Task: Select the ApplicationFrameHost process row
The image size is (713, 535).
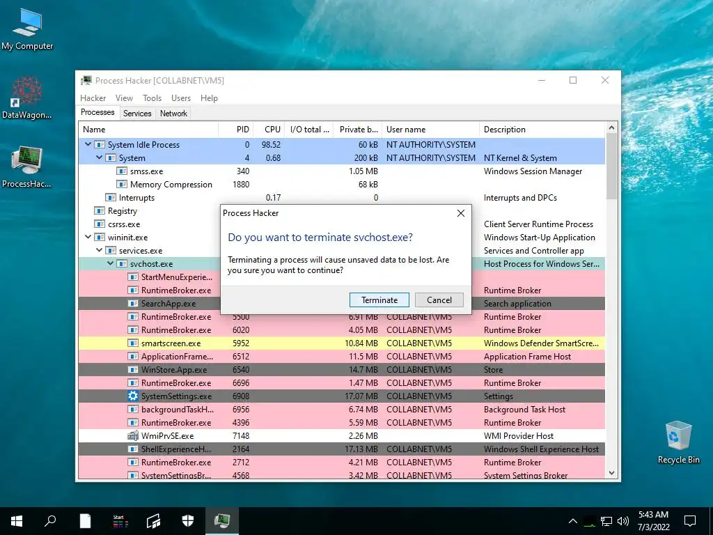Action: click(341, 356)
